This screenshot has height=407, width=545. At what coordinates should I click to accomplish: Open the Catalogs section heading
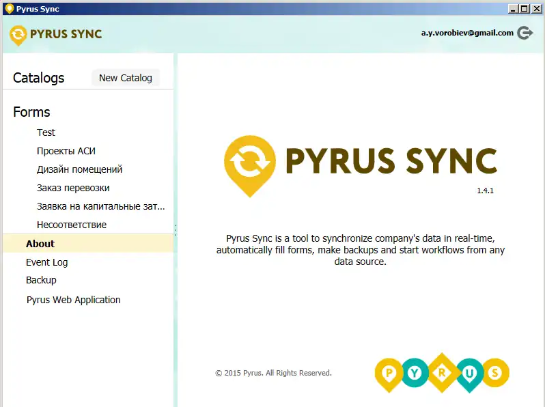38,78
